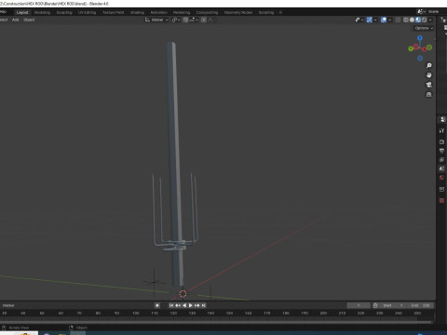Switch to rendered viewport shading
447x335 pixels.
click(x=425, y=20)
